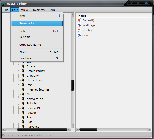Open the Help menu
154x139 pixels.
pos(51,10)
